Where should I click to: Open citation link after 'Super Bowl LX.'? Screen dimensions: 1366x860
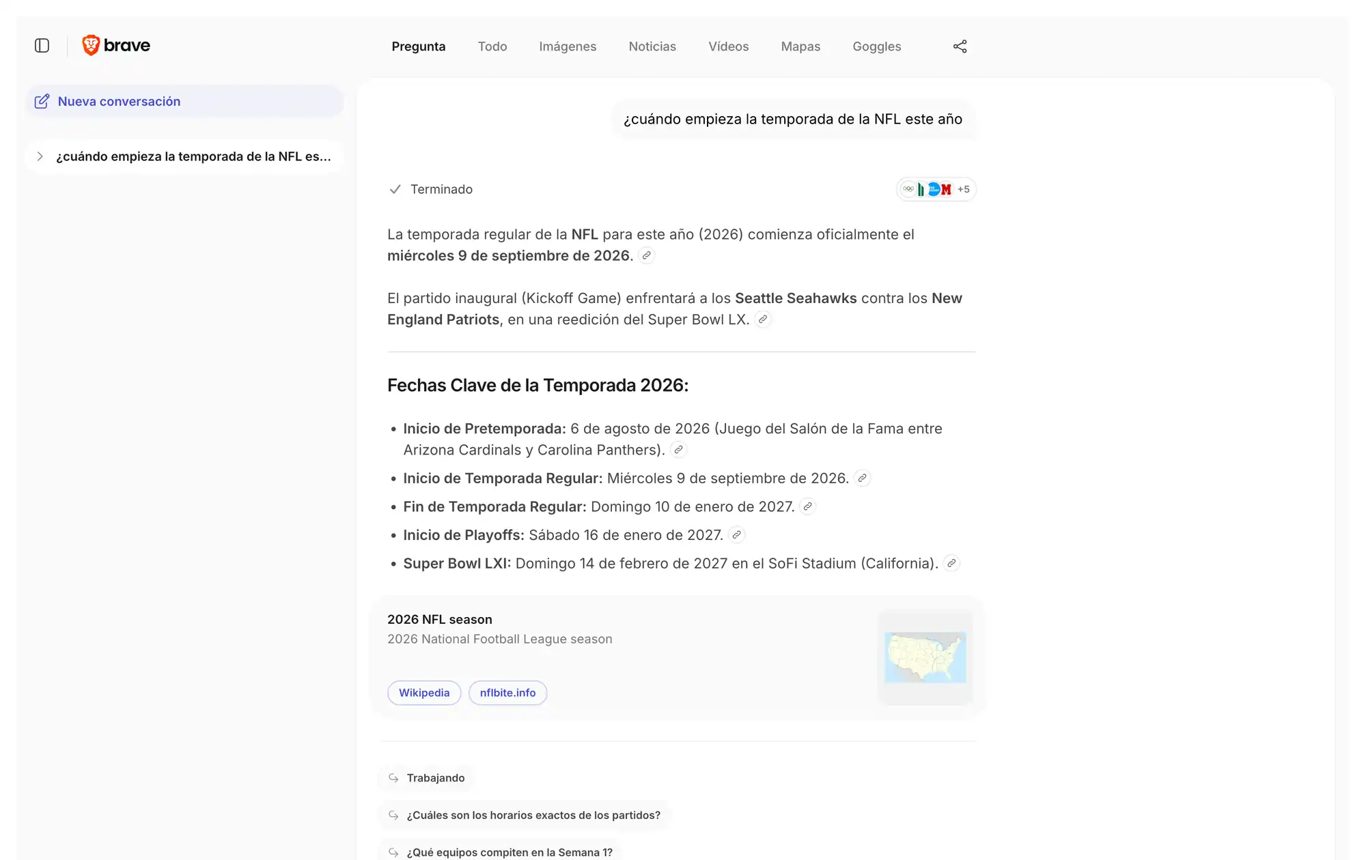763,319
